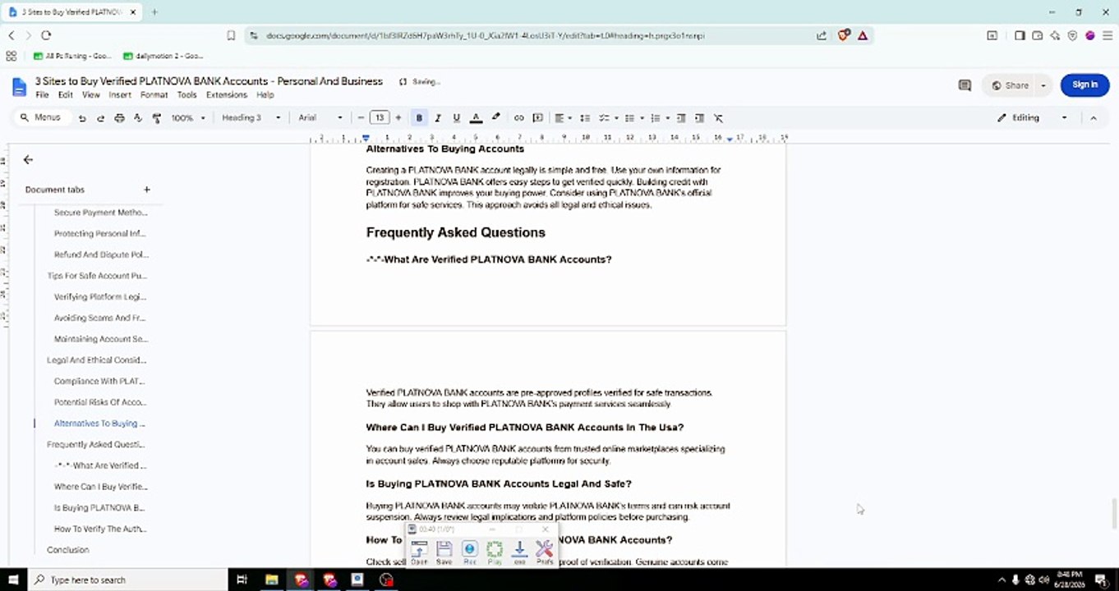Viewport: 1119px width, 591px height.
Task: Toggle bold formatting
Action: tap(419, 118)
